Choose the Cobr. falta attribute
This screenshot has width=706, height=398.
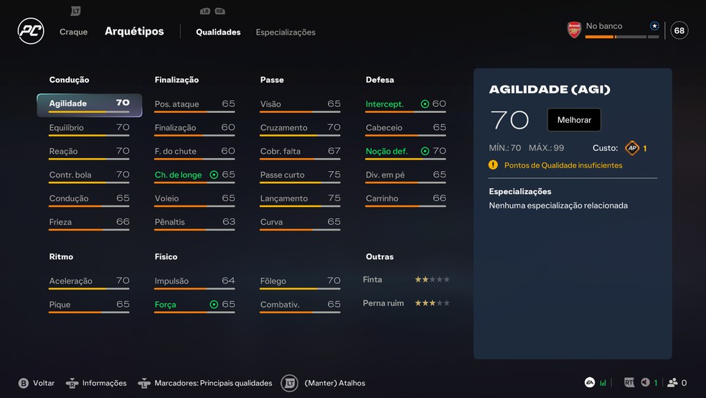pos(300,152)
